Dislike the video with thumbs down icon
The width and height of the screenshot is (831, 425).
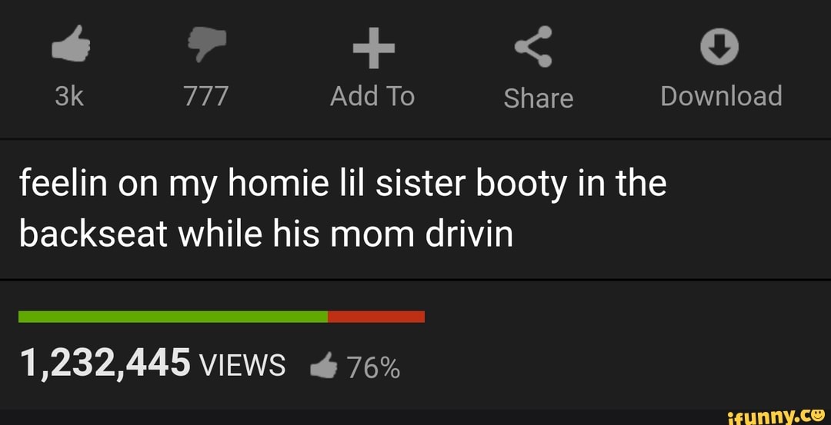click(x=207, y=45)
